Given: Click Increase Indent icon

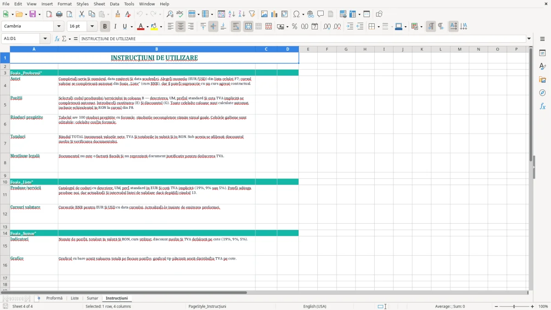Looking at the screenshot, I should 350,27.
